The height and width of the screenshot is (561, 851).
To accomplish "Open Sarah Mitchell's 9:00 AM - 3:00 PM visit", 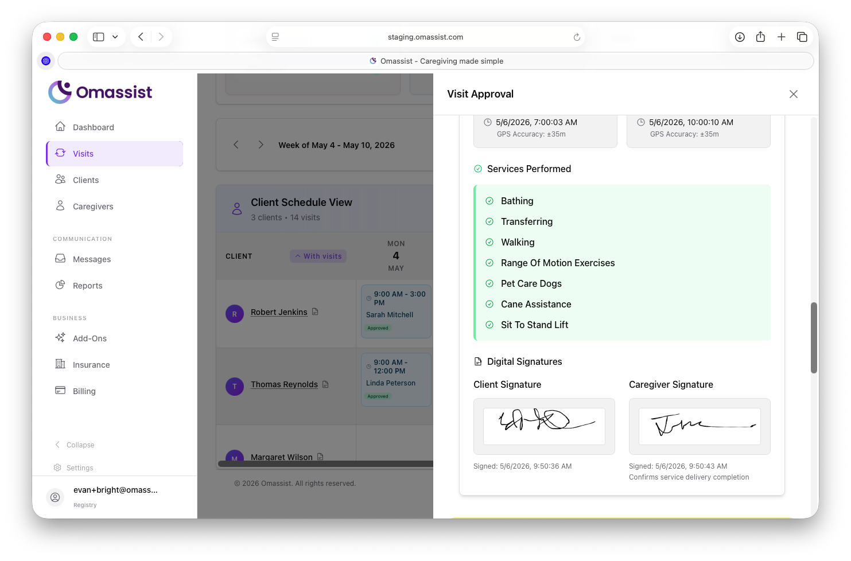I will 396,311.
